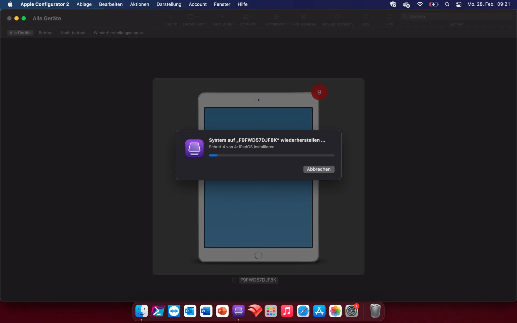
Task: Open the Darstellung menu in menu bar
Action: tap(169, 4)
